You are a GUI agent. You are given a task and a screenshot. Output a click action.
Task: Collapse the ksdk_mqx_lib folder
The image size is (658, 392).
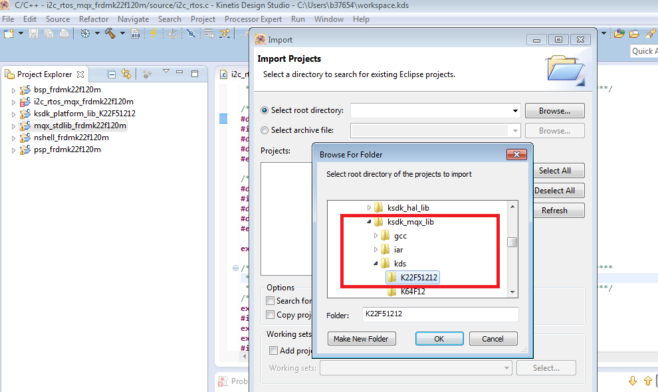[369, 222]
